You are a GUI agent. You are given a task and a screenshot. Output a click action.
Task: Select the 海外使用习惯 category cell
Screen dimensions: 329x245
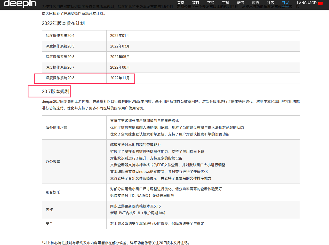[x=57, y=128]
